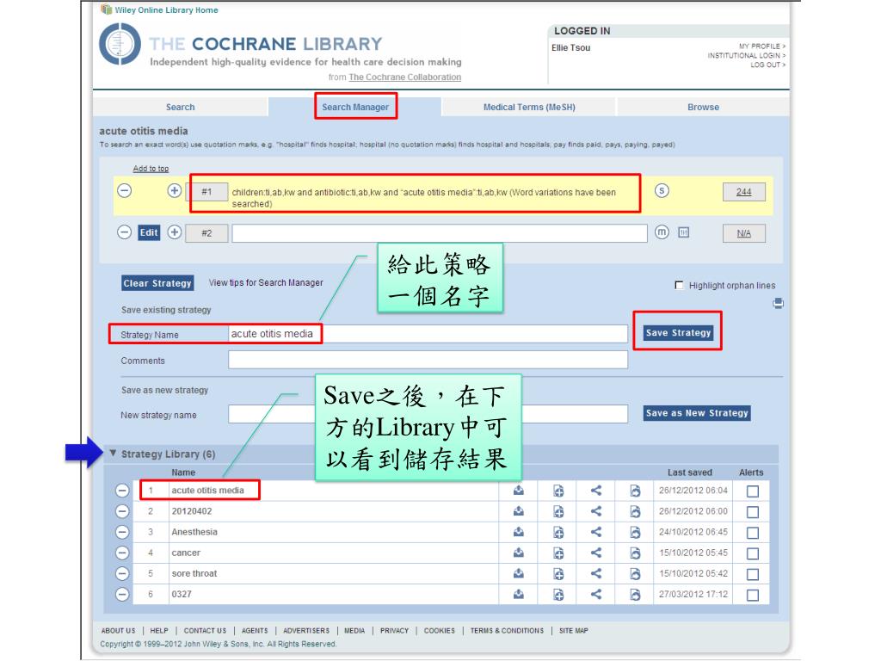This screenshot has width=881, height=661.
Task: Open the 244 results count for line #1
Action: pos(744,192)
